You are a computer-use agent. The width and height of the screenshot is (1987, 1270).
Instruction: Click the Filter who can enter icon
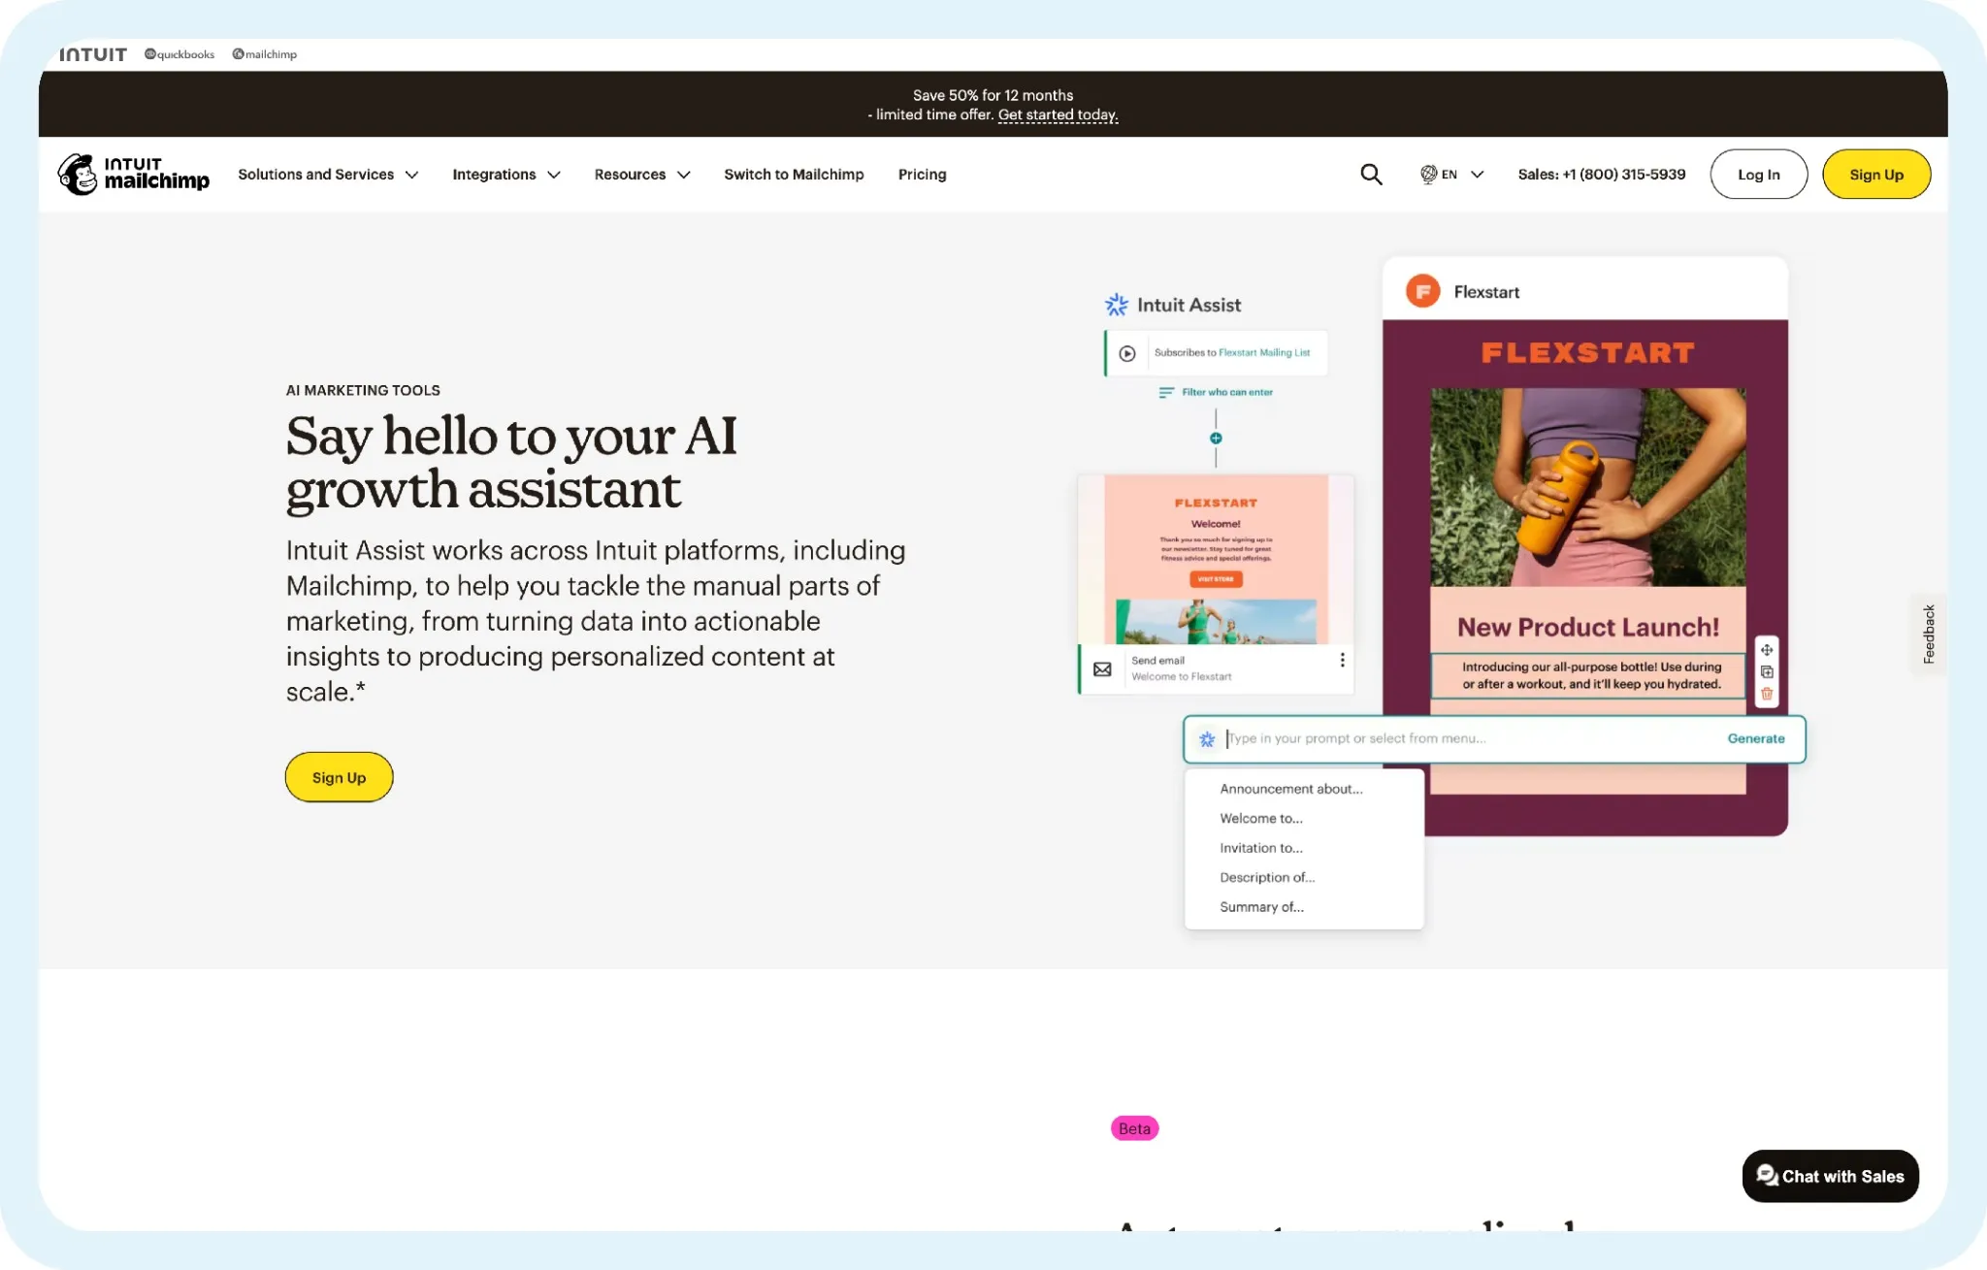(1166, 393)
